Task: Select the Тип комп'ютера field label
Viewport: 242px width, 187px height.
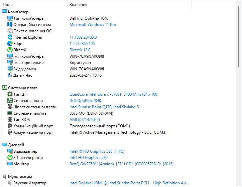Action: click(x=28, y=18)
